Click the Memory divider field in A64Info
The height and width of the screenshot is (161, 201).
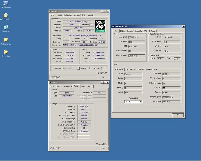point(137,51)
